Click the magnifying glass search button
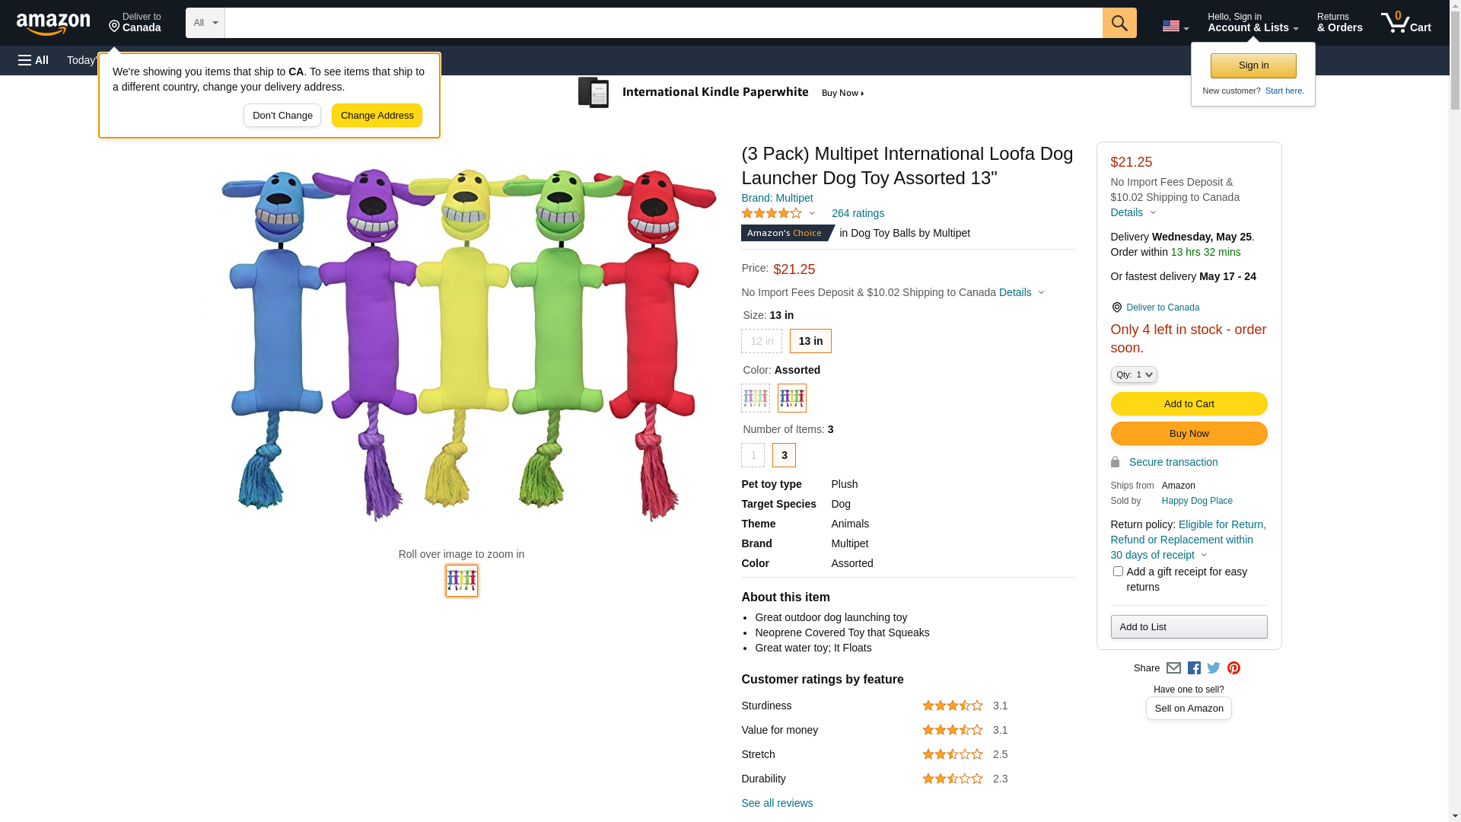 [x=1119, y=23]
